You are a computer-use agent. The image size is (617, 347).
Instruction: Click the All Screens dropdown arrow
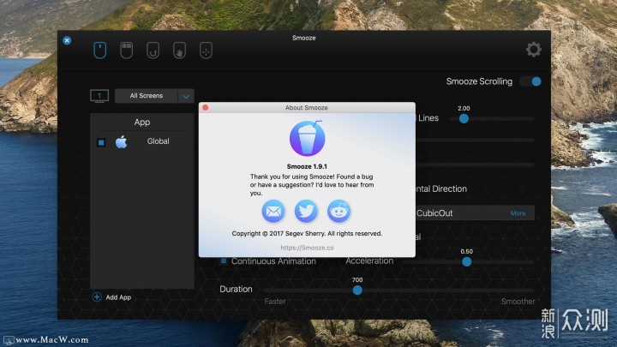click(186, 96)
